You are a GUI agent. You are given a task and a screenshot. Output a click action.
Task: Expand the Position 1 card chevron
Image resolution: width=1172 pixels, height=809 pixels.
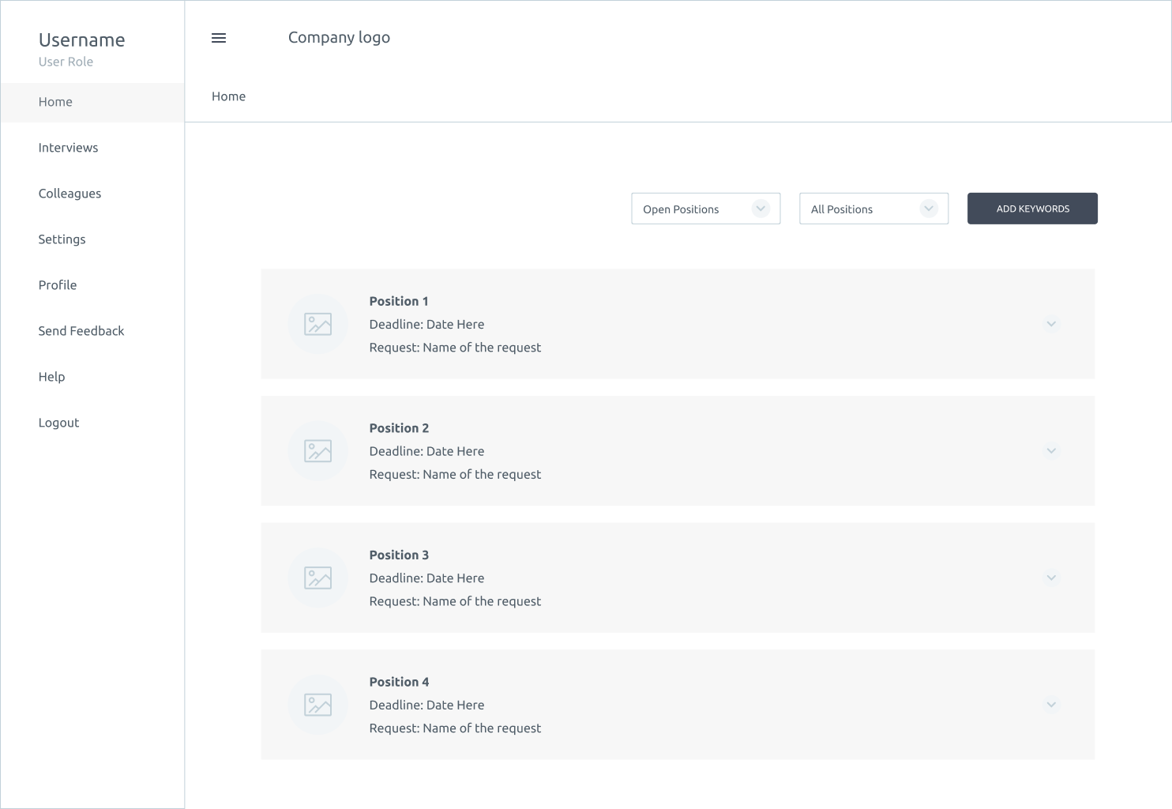coord(1051,324)
